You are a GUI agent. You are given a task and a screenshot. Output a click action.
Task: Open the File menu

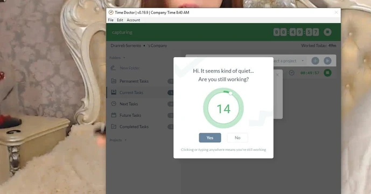tap(111, 20)
